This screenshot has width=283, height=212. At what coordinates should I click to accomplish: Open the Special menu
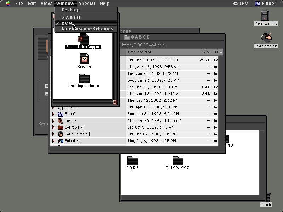coord(87,4)
